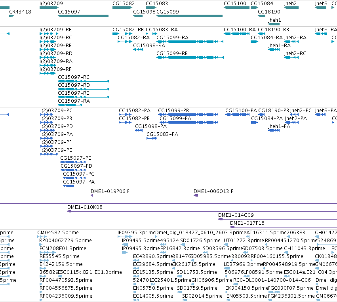The width and height of the screenshot is (337, 302).
Task: Click EST label EN05503.5prime
Action: click(x=247, y=296)
